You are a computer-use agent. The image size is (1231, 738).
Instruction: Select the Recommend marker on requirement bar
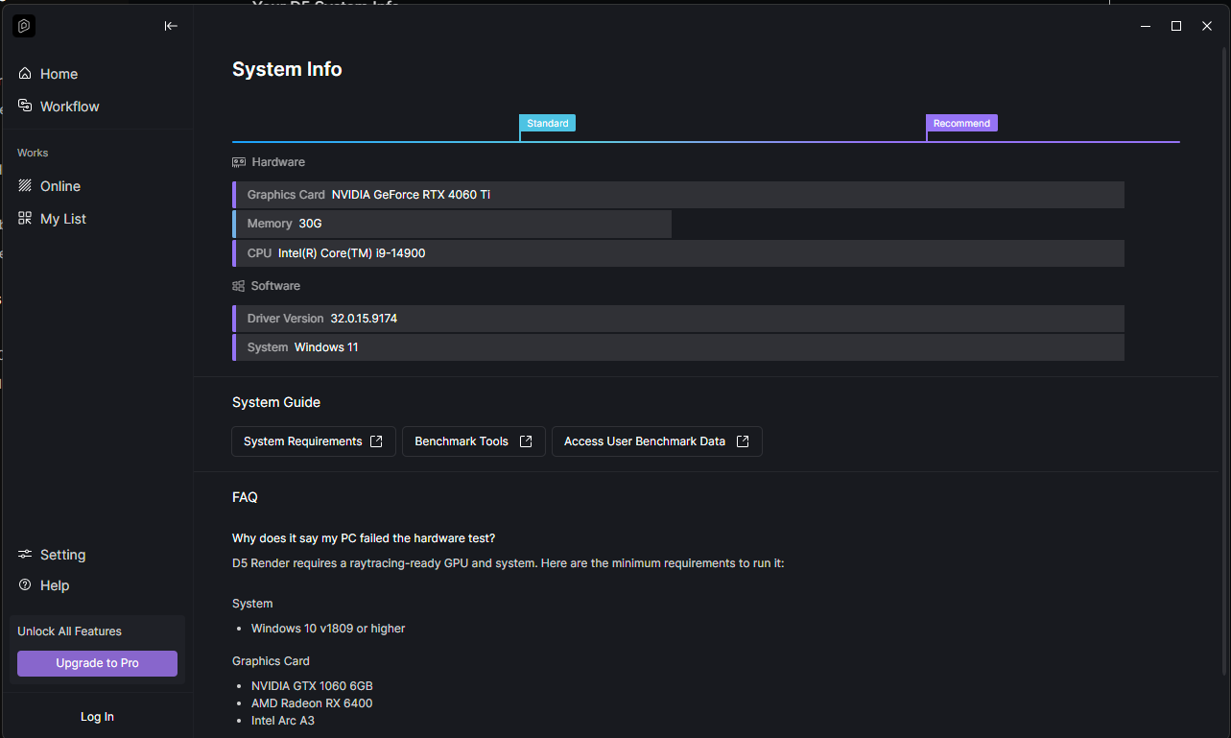pyautogui.click(x=961, y=123)
